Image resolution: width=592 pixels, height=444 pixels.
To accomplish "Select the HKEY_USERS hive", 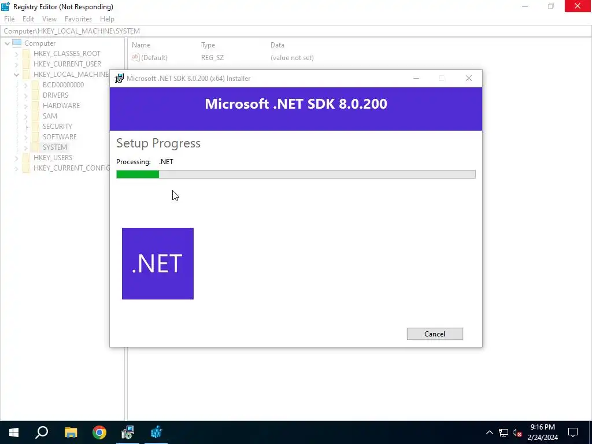I will click(x=53, y=157).
